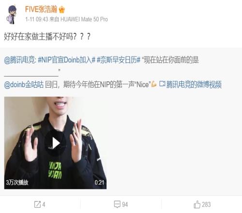The image size is (242, 213).
Task: Click the username FIVE张浩瀚
Action: click(41, 9)
